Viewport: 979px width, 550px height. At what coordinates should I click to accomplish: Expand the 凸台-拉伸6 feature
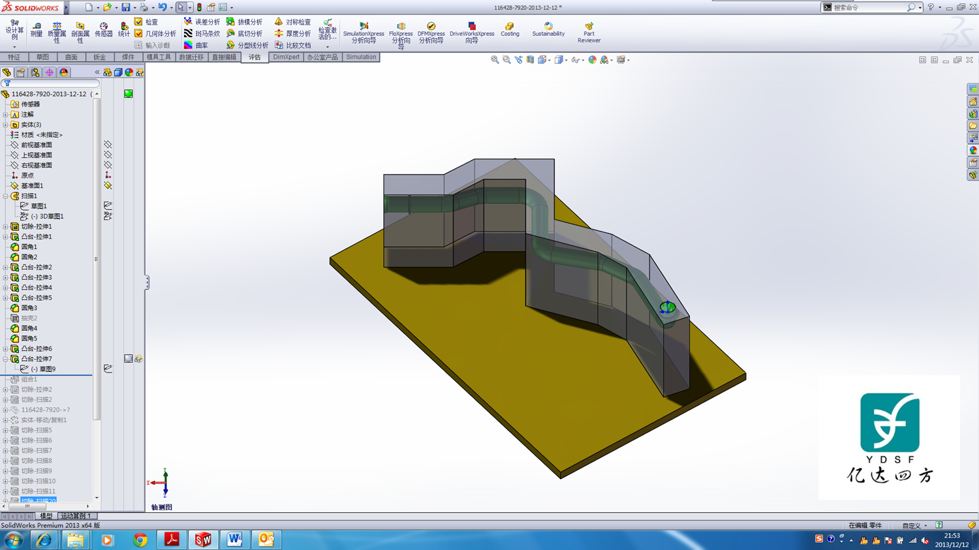point(5,349)
